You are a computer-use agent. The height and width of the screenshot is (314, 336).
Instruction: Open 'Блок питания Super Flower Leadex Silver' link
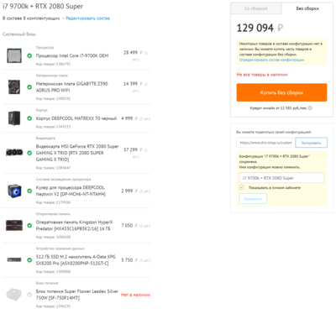tap(77, 295)
